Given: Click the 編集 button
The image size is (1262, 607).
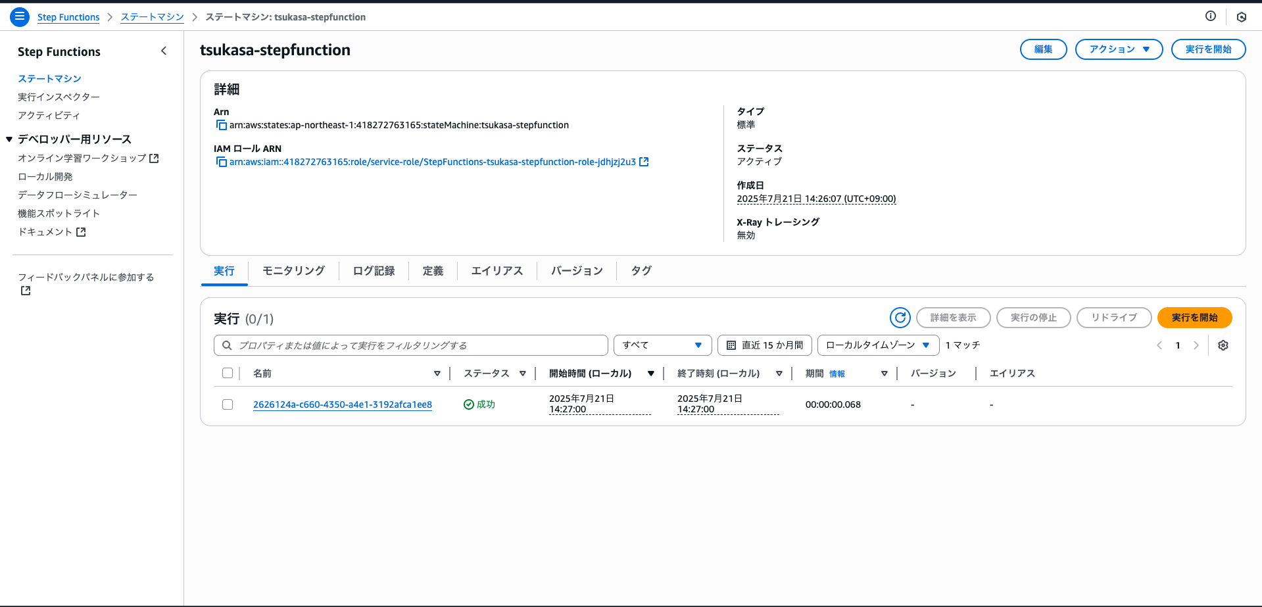Looking at the screenshot, I should click(x=1043, y=49).
